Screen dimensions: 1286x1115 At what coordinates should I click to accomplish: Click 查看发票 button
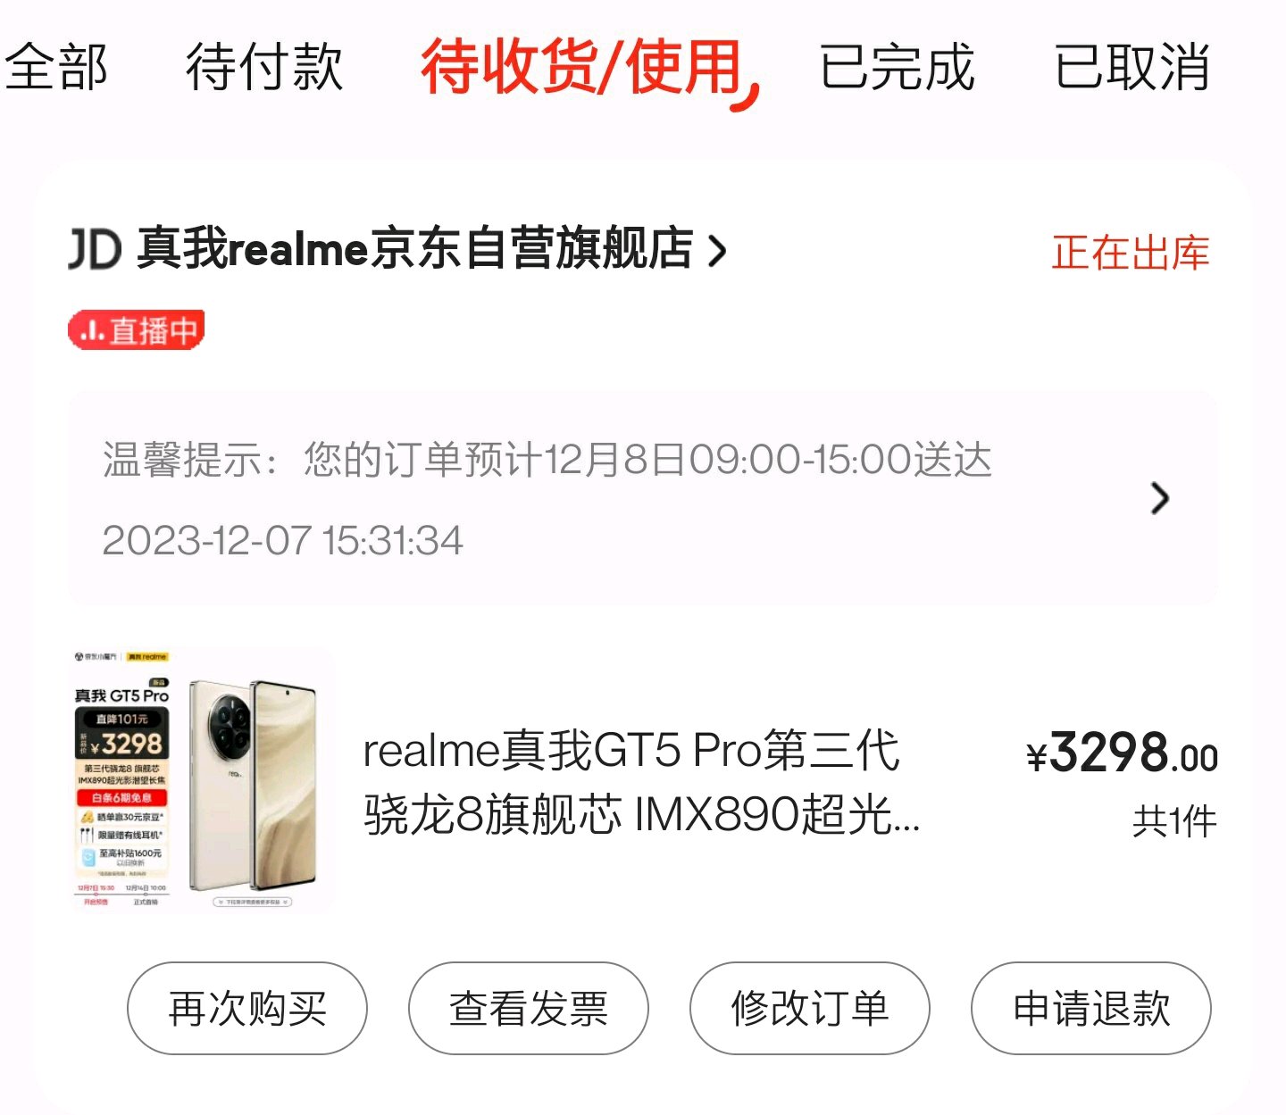point(529,1008)
